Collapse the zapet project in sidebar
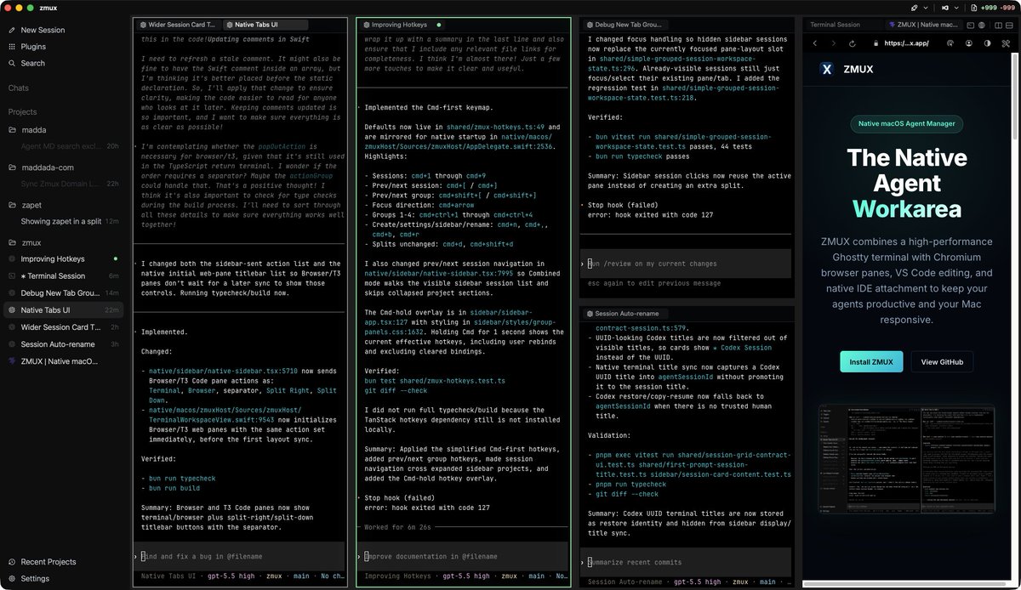Viewport: 1021px width, 590px height. coord(32,205)
